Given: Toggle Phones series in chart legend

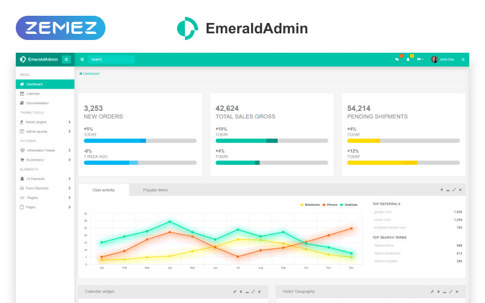Looking at the screenshot, I should (330, 205).
